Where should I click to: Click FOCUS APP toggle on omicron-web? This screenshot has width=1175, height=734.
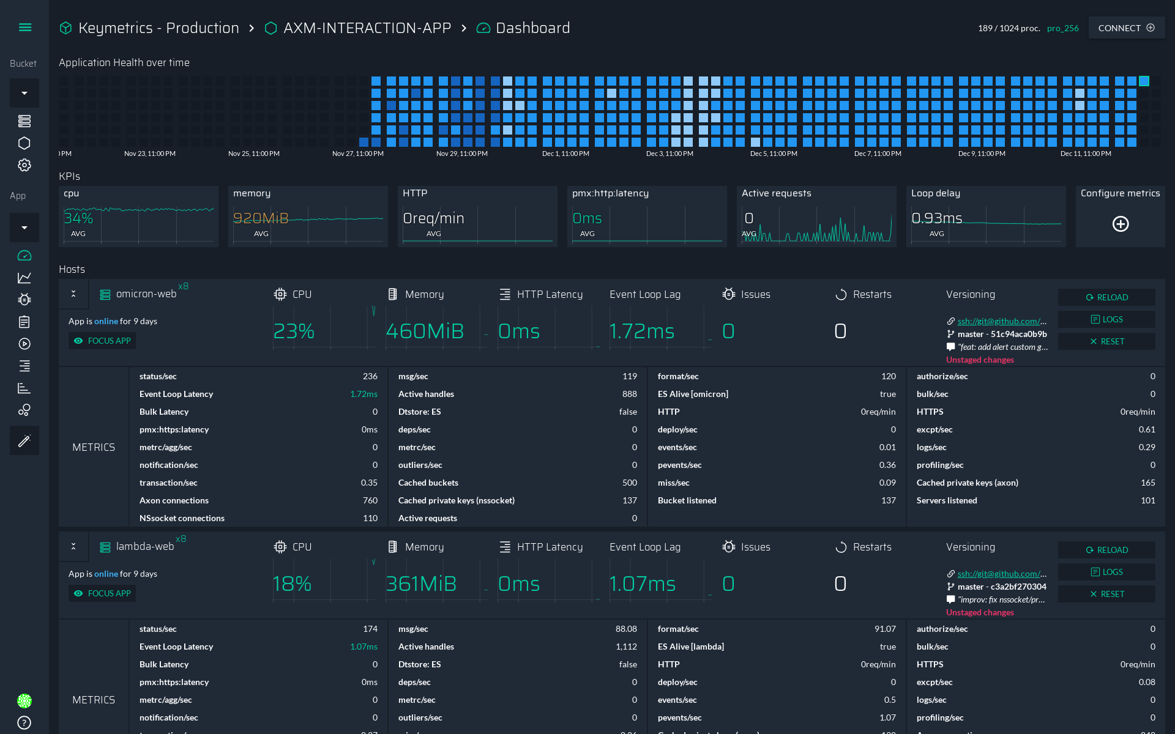102,341
